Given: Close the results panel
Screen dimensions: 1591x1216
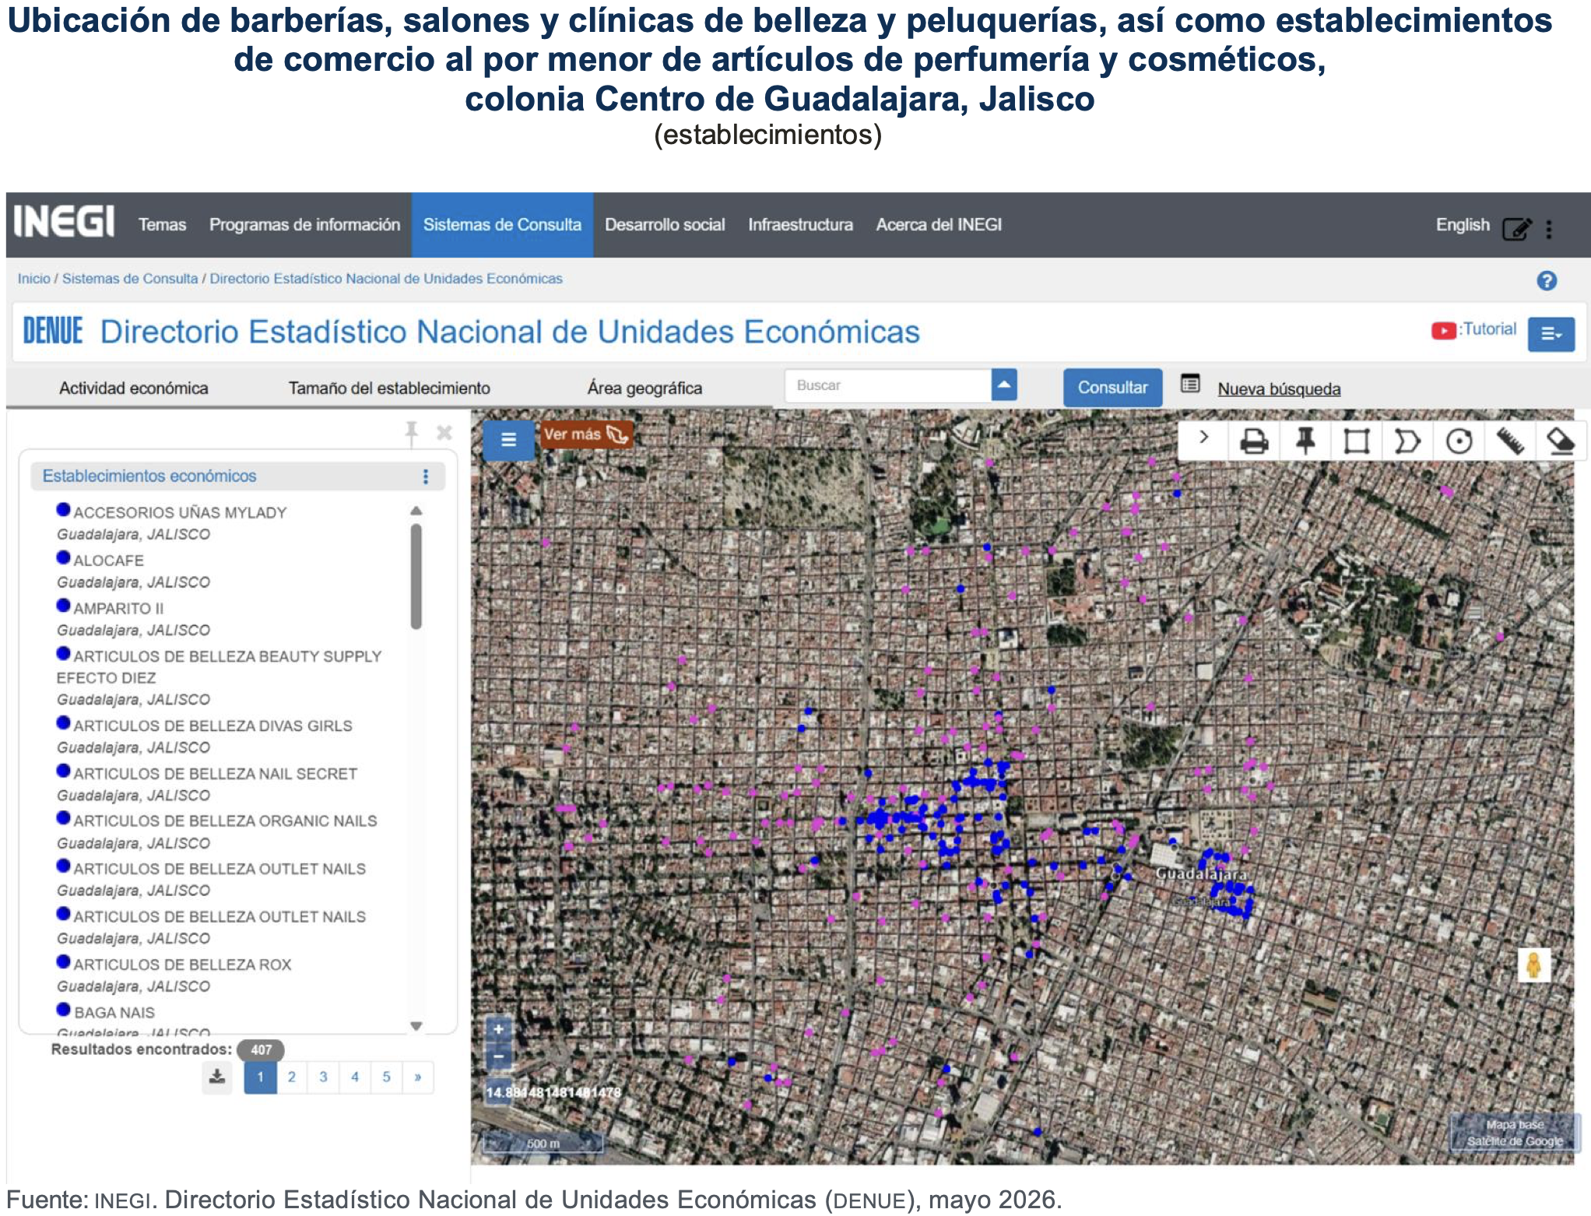Looking at the screenshot, I should 444,432.
